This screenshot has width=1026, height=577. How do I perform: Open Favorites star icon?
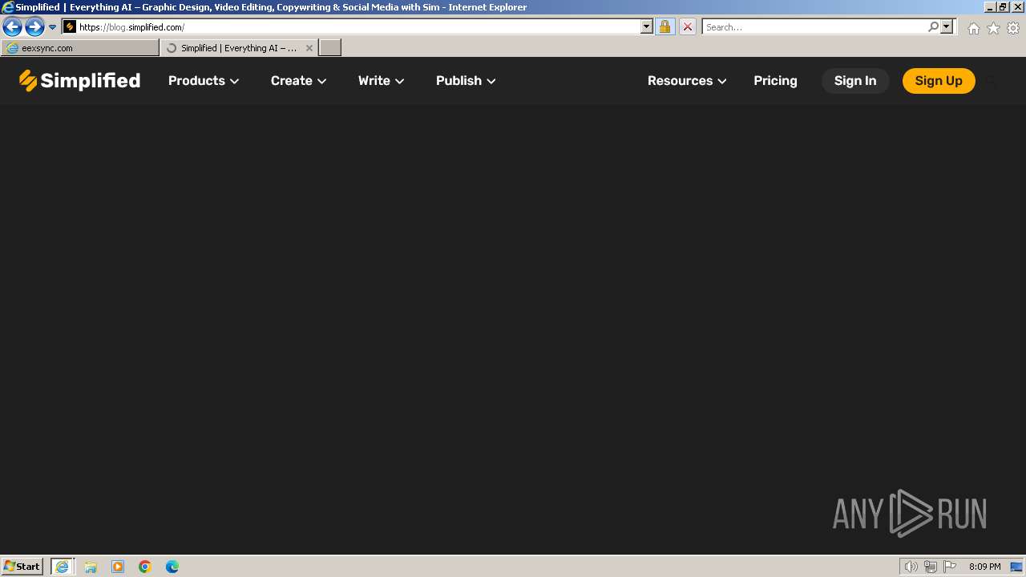coord(993,28)
